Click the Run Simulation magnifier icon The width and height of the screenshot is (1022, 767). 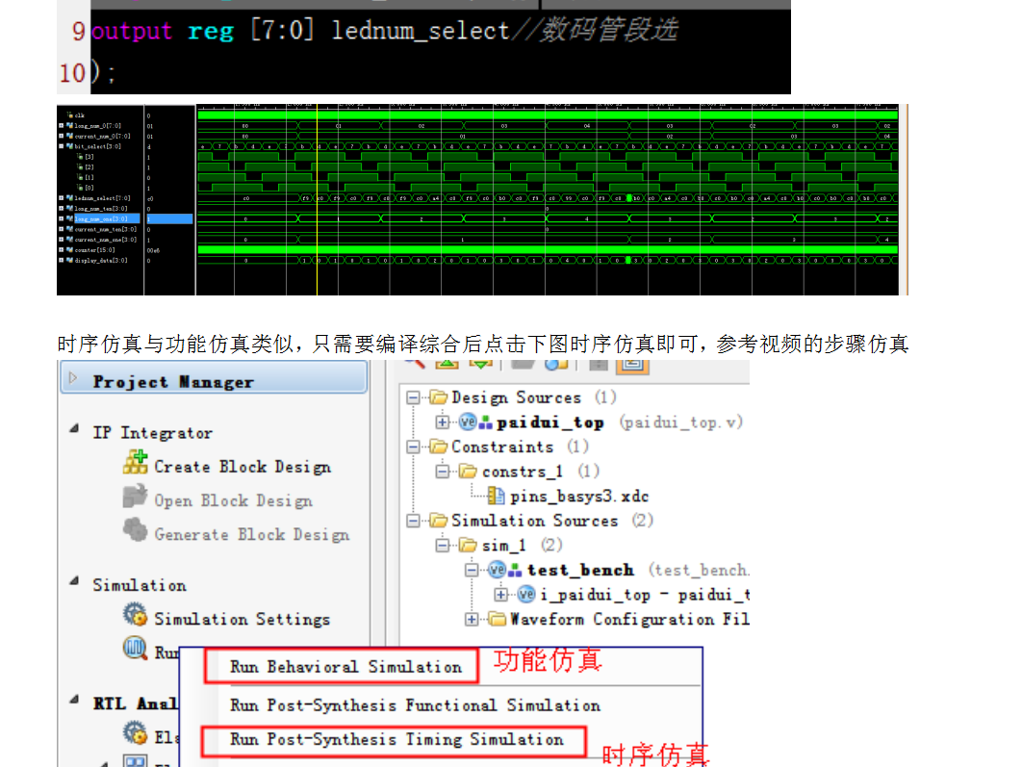134,647
